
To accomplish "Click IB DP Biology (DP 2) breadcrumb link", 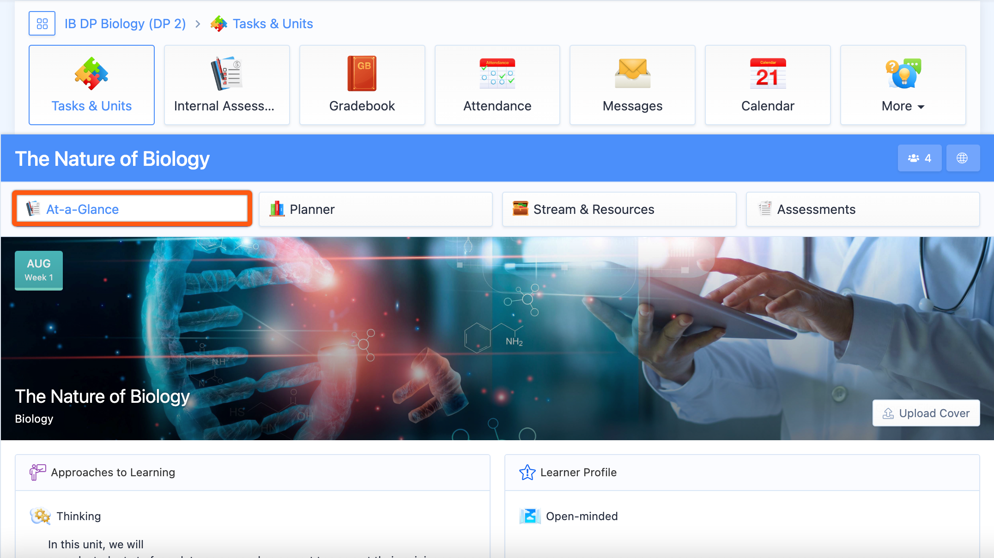I will [x=125, y=24].
